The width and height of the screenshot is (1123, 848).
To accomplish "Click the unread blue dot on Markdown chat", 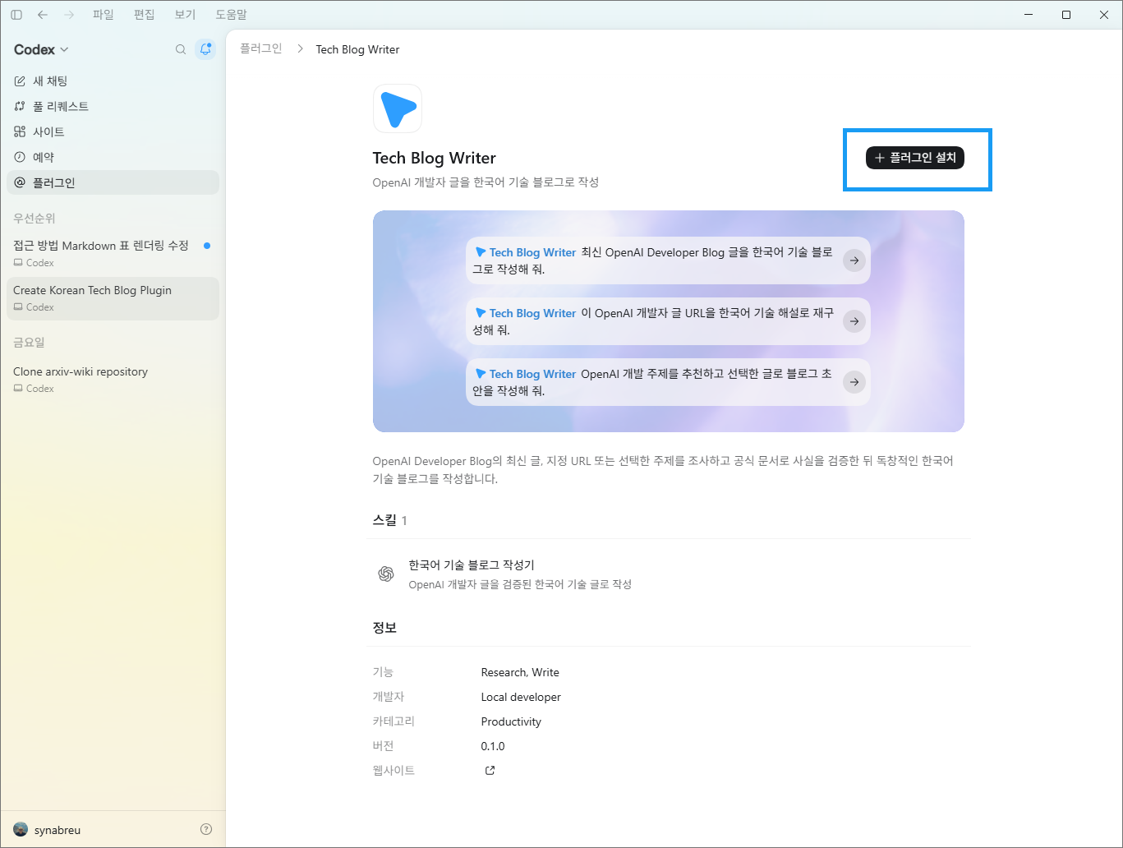I will click(207, 246).
